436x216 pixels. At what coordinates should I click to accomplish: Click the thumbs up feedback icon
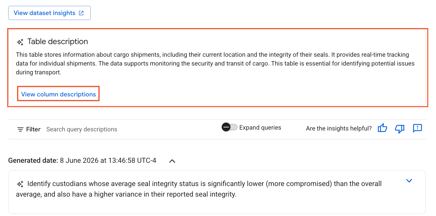coord(382,128)
